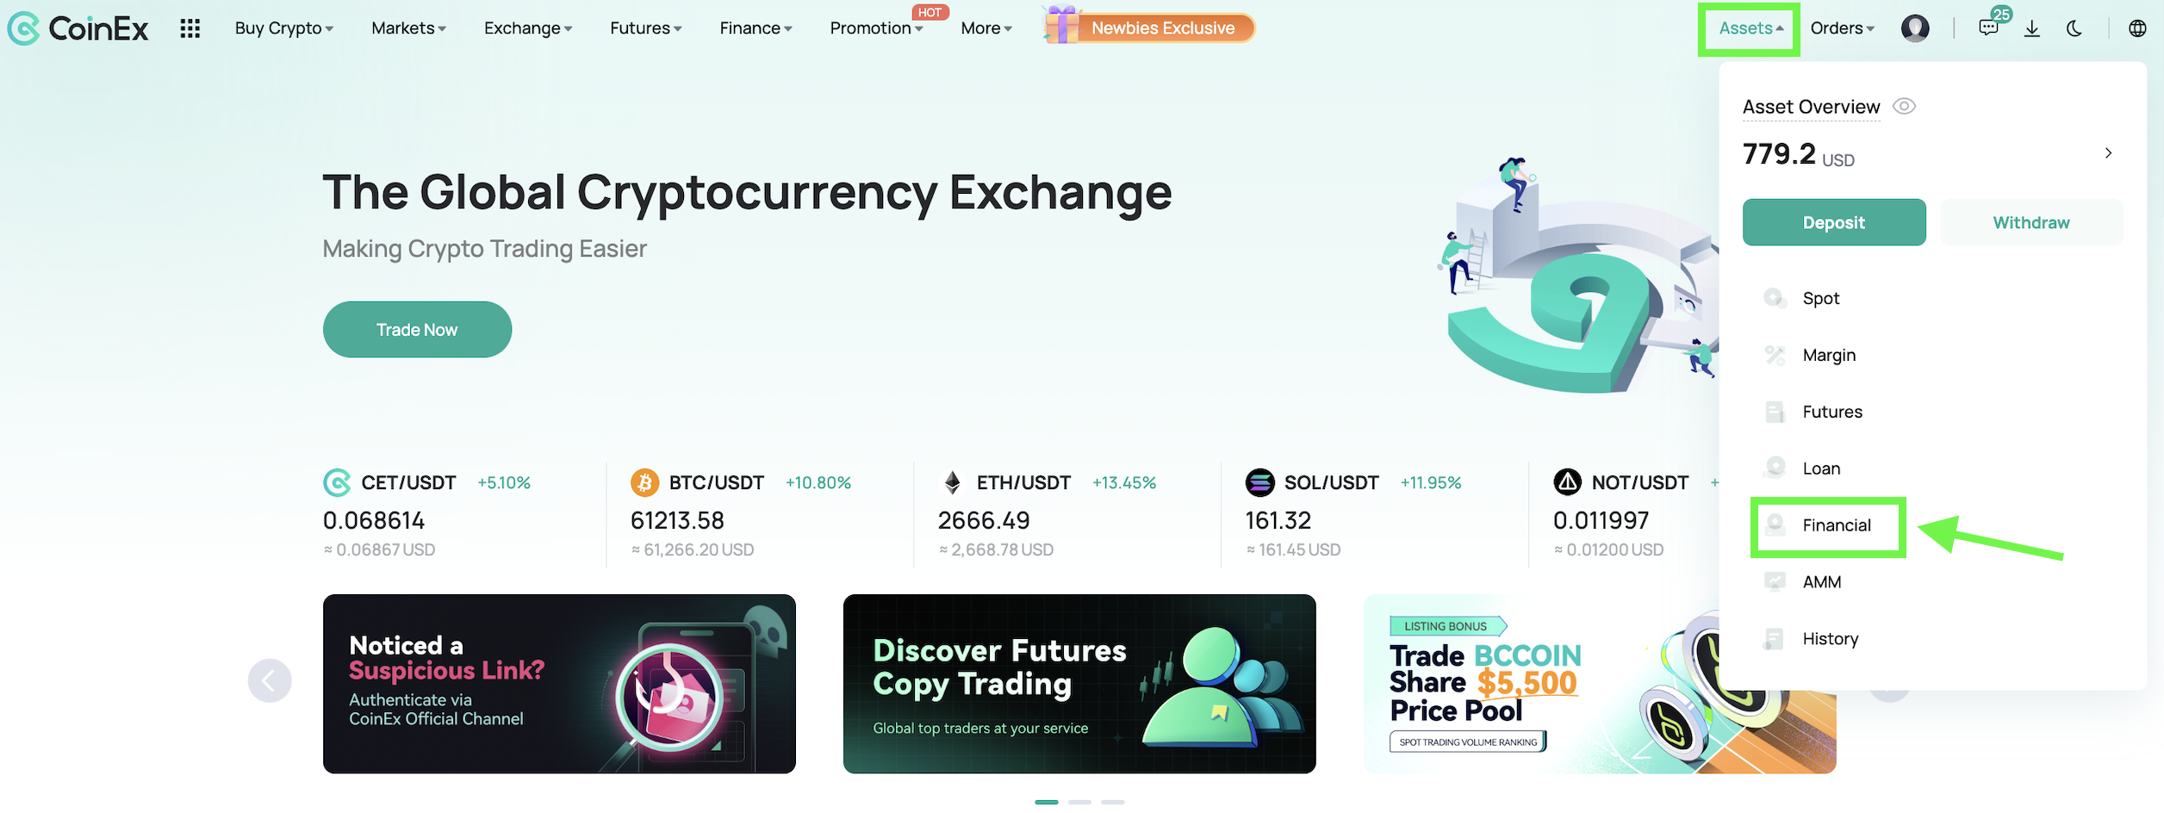Image resolution: width=2164 pixels, height=813 pixels.
Task: Toggle dark mode moon icon
Action: pos(2074,28)
